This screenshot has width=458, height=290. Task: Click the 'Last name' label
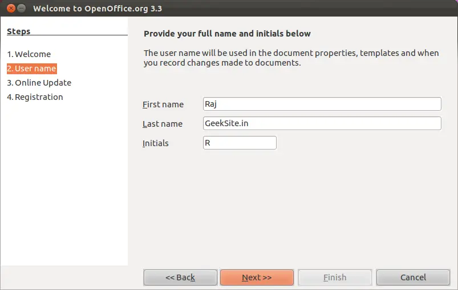point(163,124)
